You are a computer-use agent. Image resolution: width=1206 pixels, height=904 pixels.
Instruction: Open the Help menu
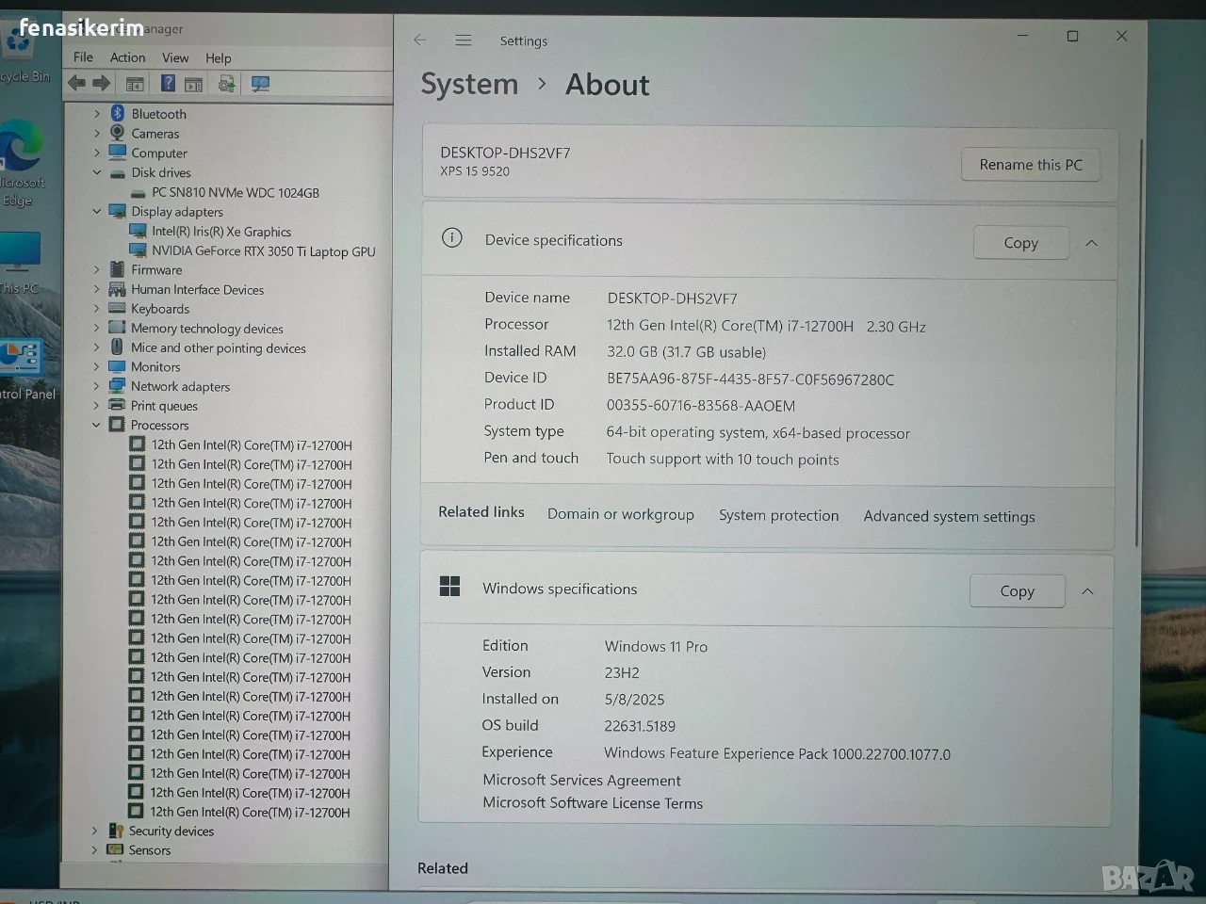(x=218, y=58)
